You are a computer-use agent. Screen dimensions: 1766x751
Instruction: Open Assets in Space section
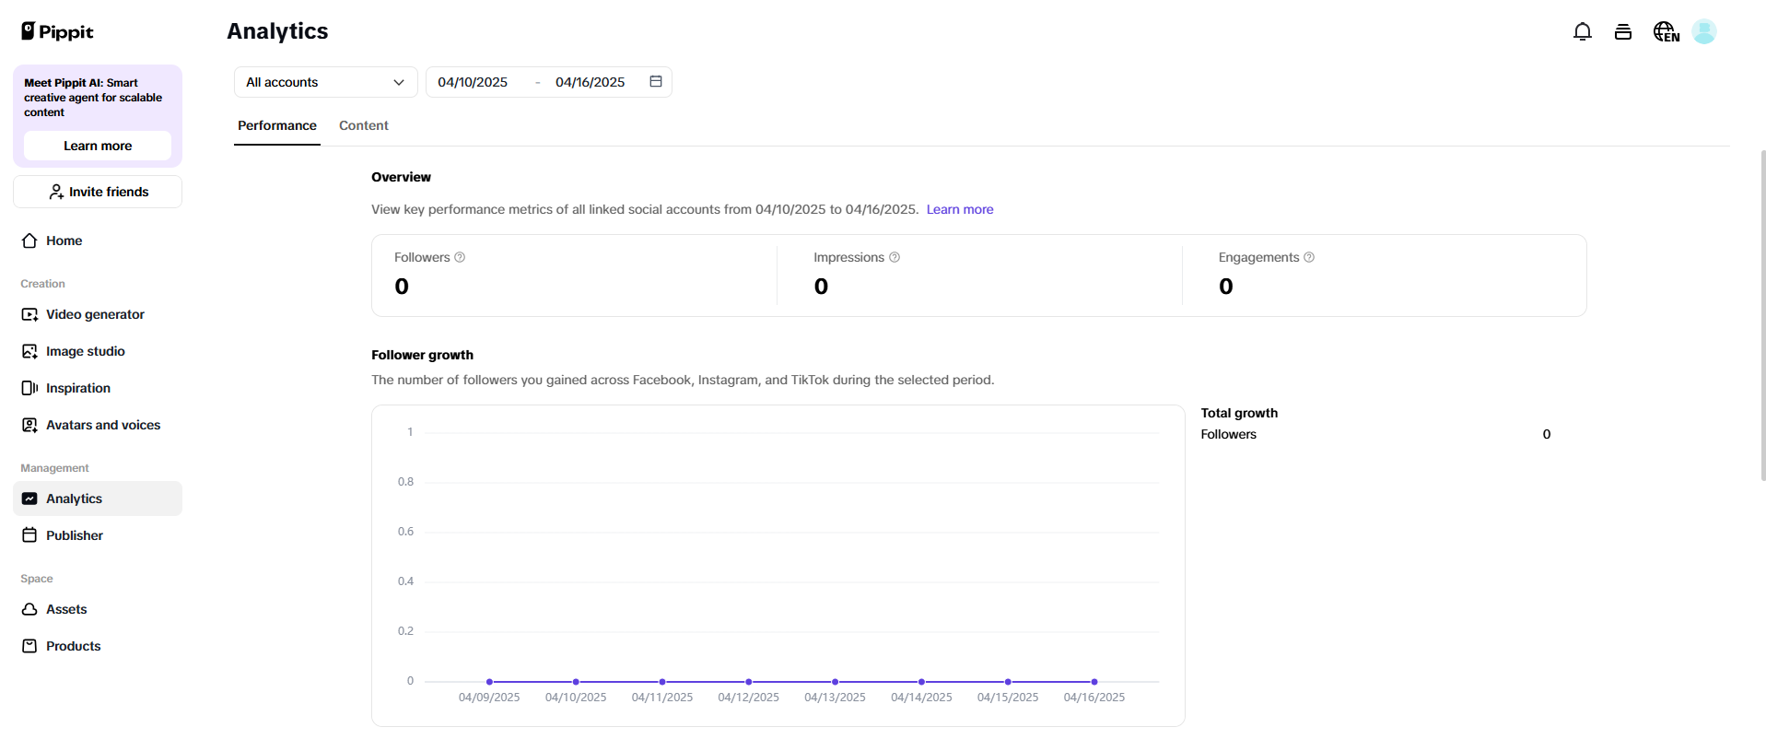pyautogui.click(x=98, y=609)
